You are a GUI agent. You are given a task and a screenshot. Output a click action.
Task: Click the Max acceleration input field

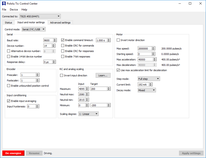coord(145,59)
